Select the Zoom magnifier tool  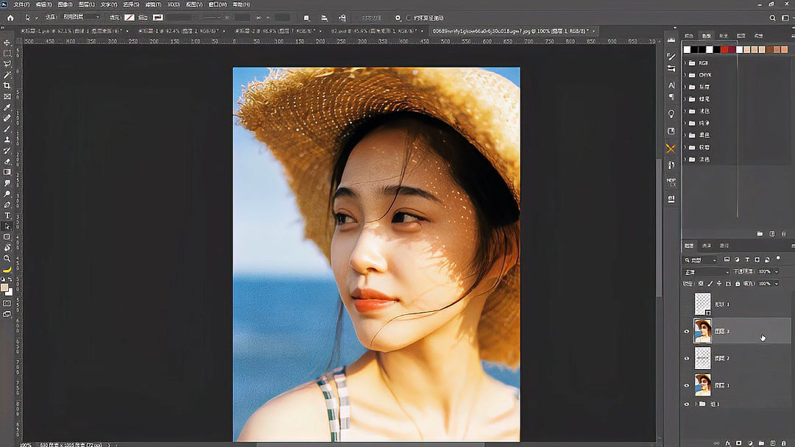[x=7, y=258]
